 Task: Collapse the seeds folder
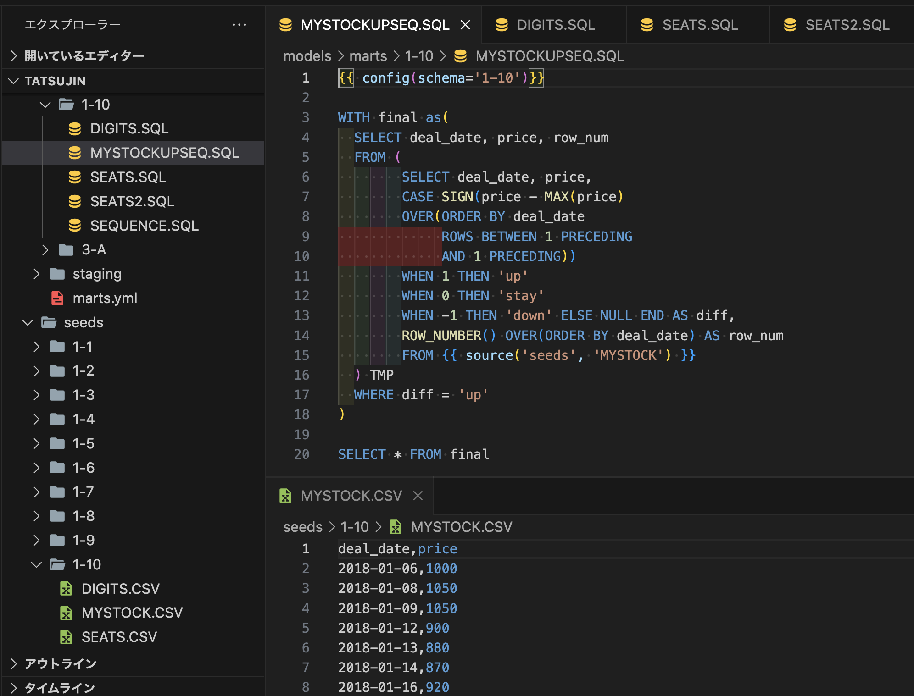tap(28, 322)
